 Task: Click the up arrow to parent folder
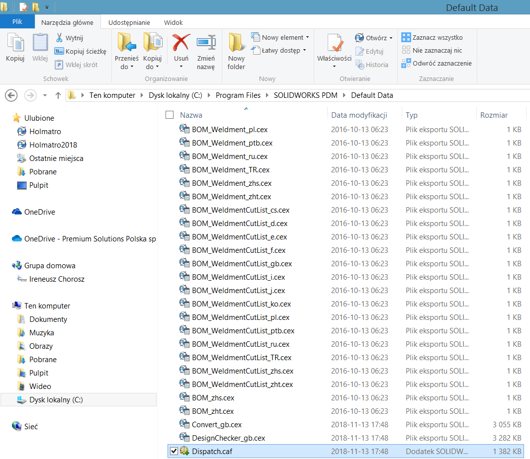(x=58, y=95)
